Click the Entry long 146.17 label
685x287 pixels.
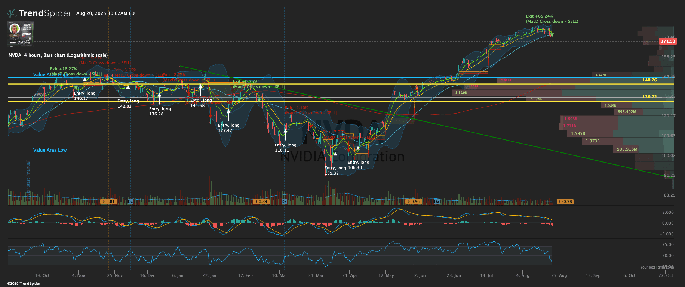pos(85,96)
